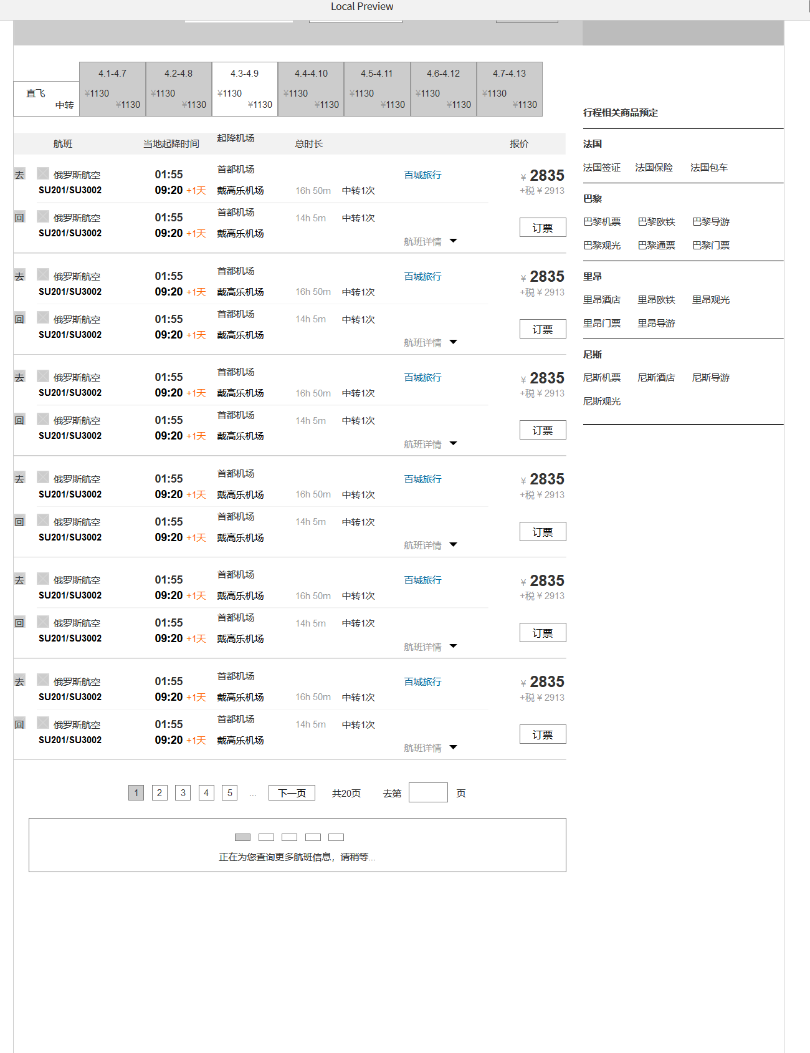Screen dimensions: 810x1053
Task: Open the 巴黎通票 link
Action: click(657, 246)
